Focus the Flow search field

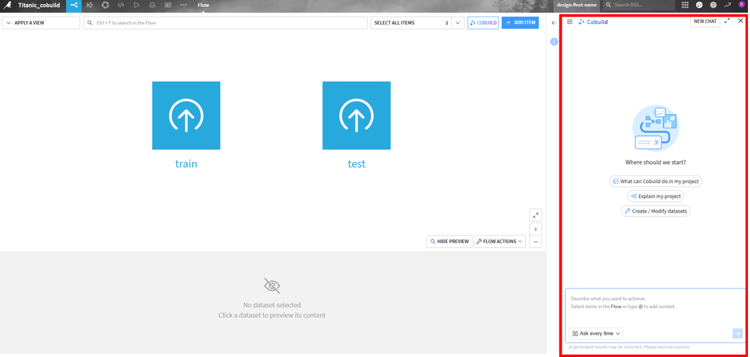(x=226, y=23)
